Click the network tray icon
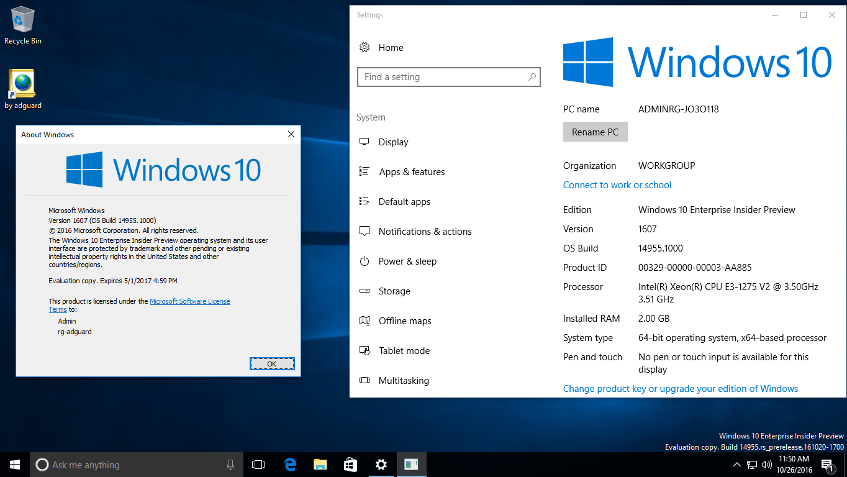 (x=752, y=465)
